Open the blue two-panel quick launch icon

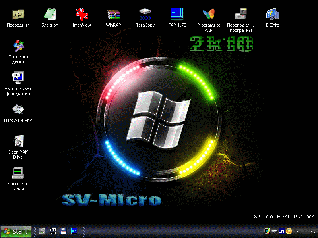click(x=74, y=231)
